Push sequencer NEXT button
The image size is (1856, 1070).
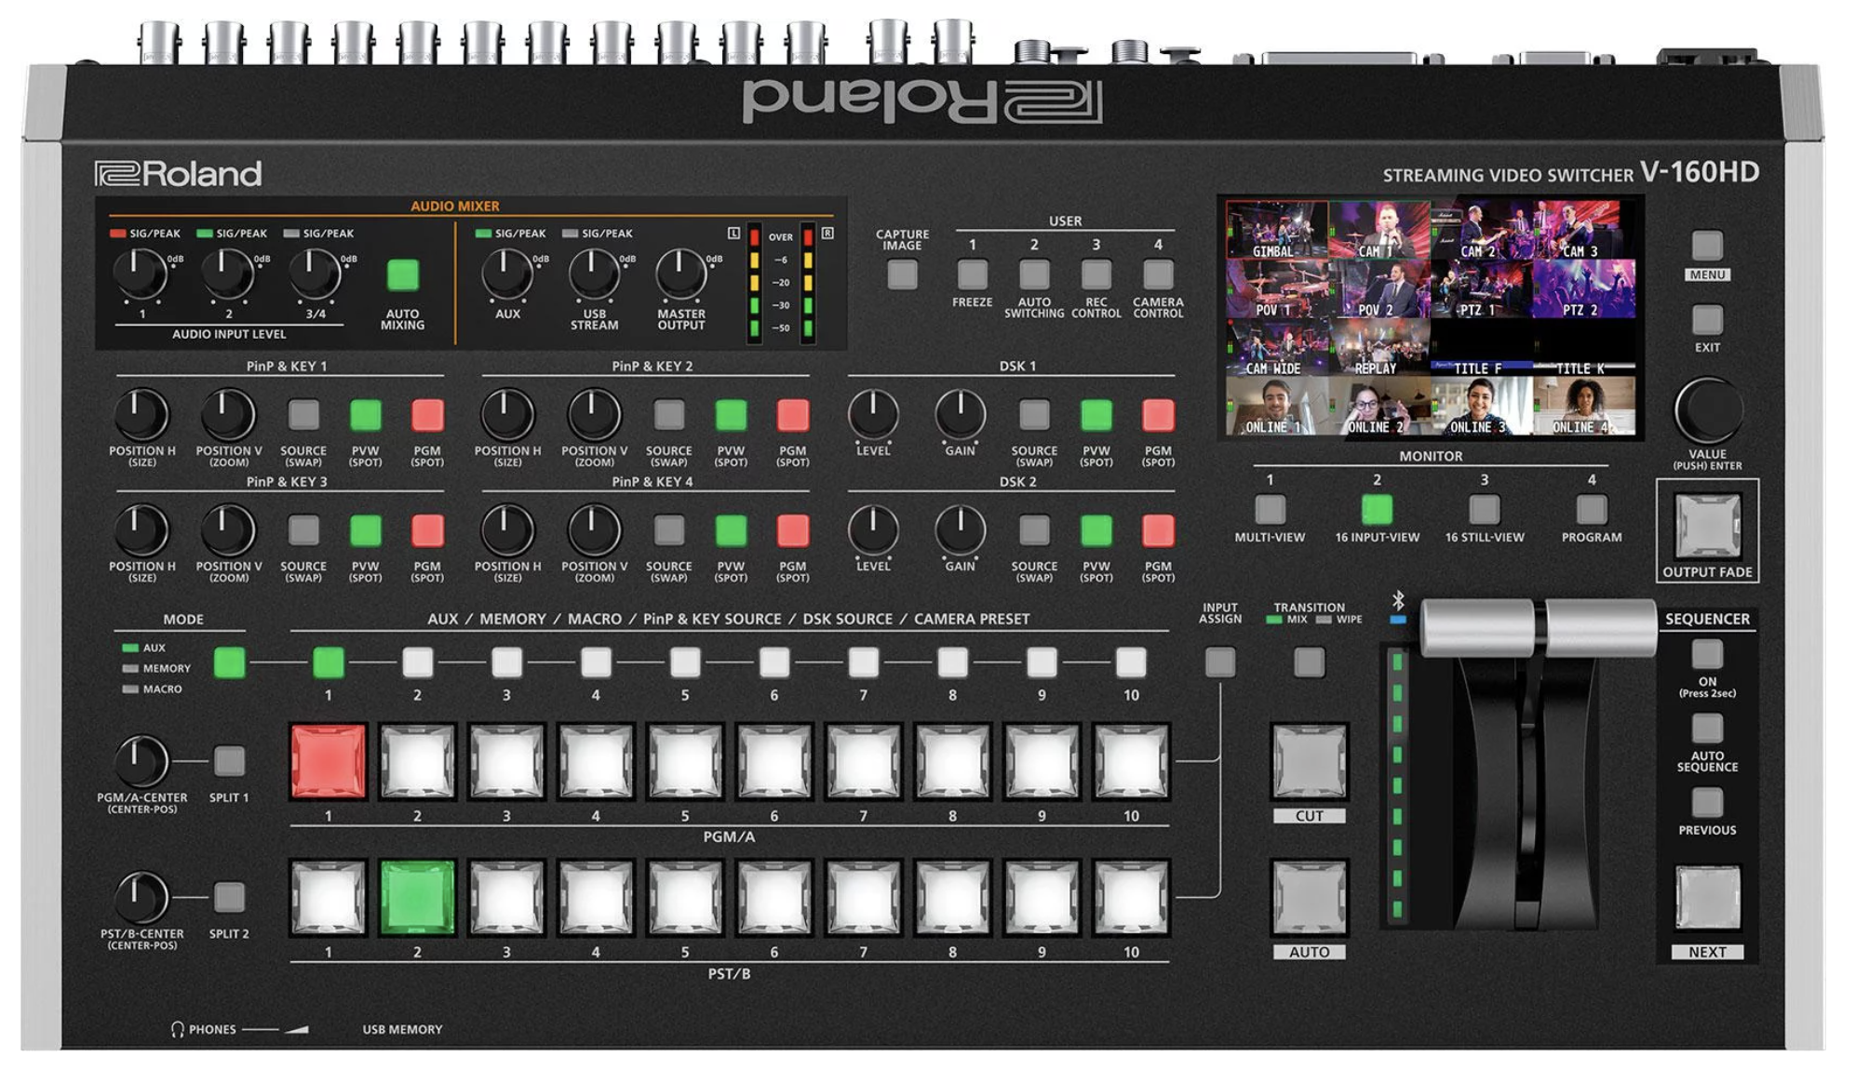tap(1707, 899)
